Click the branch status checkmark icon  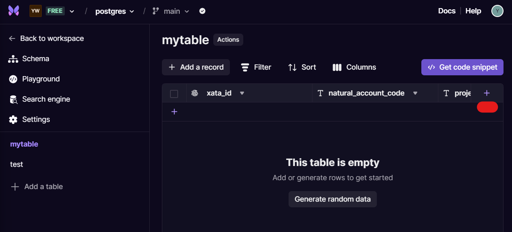[x=202, y=11]
